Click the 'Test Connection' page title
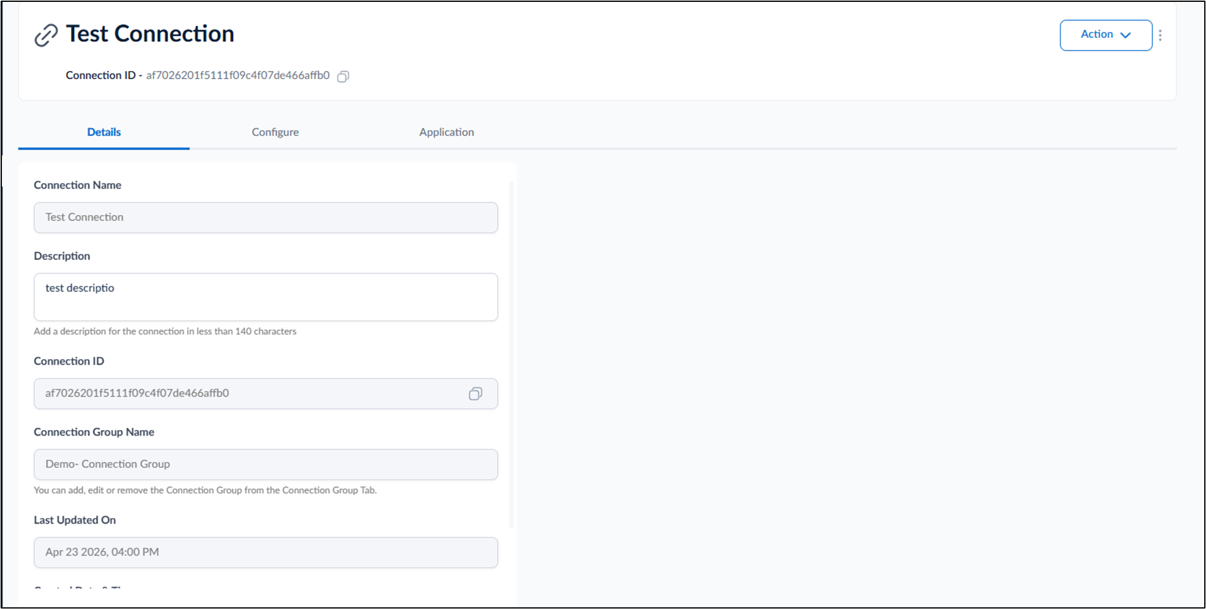The height and width of the screenshot is (609, 1206). pos(150,34)
